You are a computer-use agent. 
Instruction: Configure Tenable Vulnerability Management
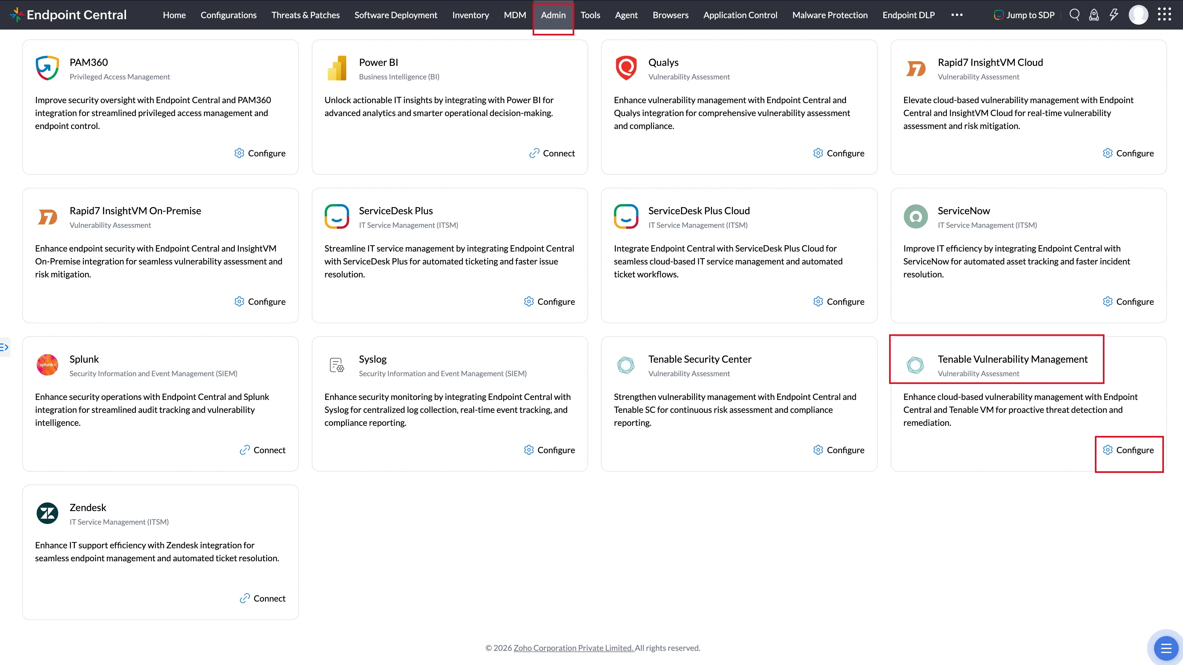1128,450
